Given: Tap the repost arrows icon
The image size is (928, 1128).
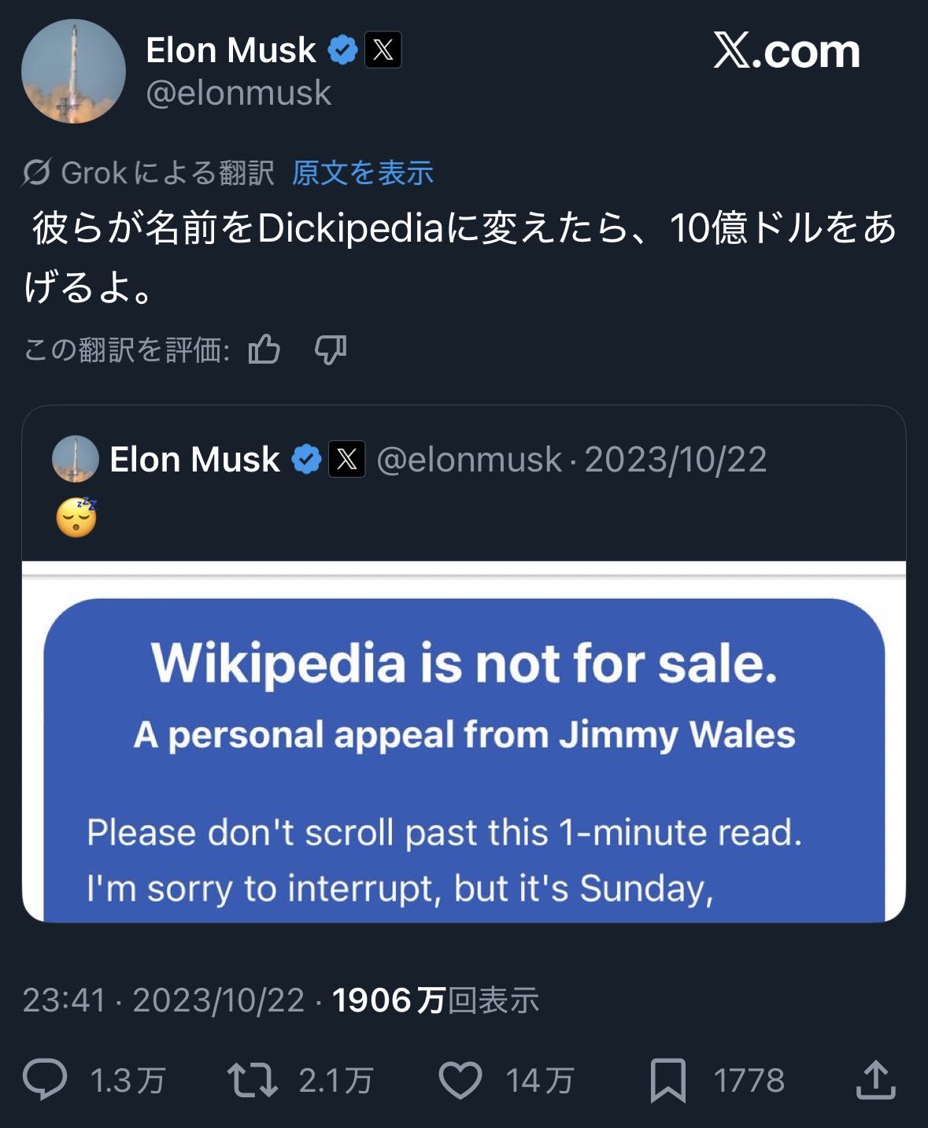Looking at the screenshot, I should pos(252,1079).
